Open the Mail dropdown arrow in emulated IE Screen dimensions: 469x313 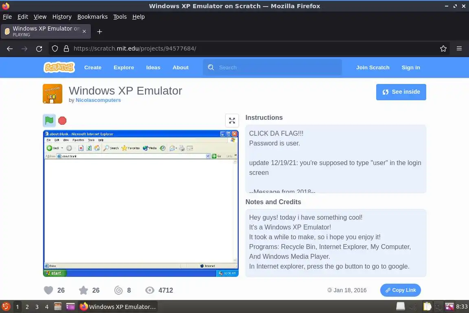[x=176, y=148]
